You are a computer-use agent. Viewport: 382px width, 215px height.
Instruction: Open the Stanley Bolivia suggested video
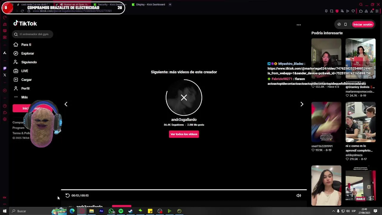pos(361,59)
